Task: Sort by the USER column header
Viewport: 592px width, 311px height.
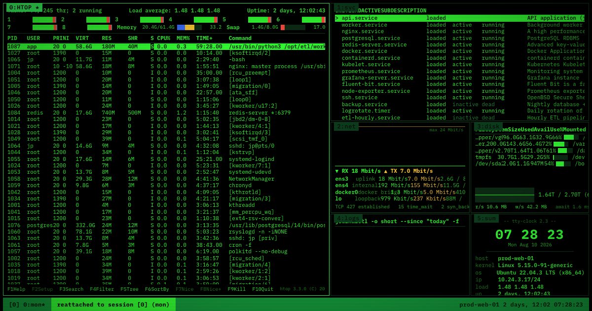Action: coord(34,38)
